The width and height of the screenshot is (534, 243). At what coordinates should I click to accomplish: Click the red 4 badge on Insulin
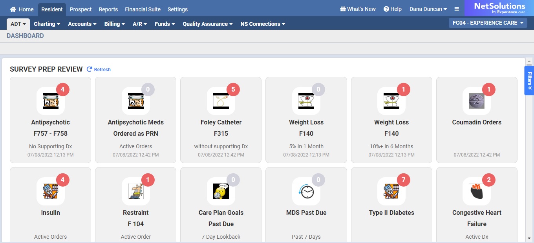(63, 180)
